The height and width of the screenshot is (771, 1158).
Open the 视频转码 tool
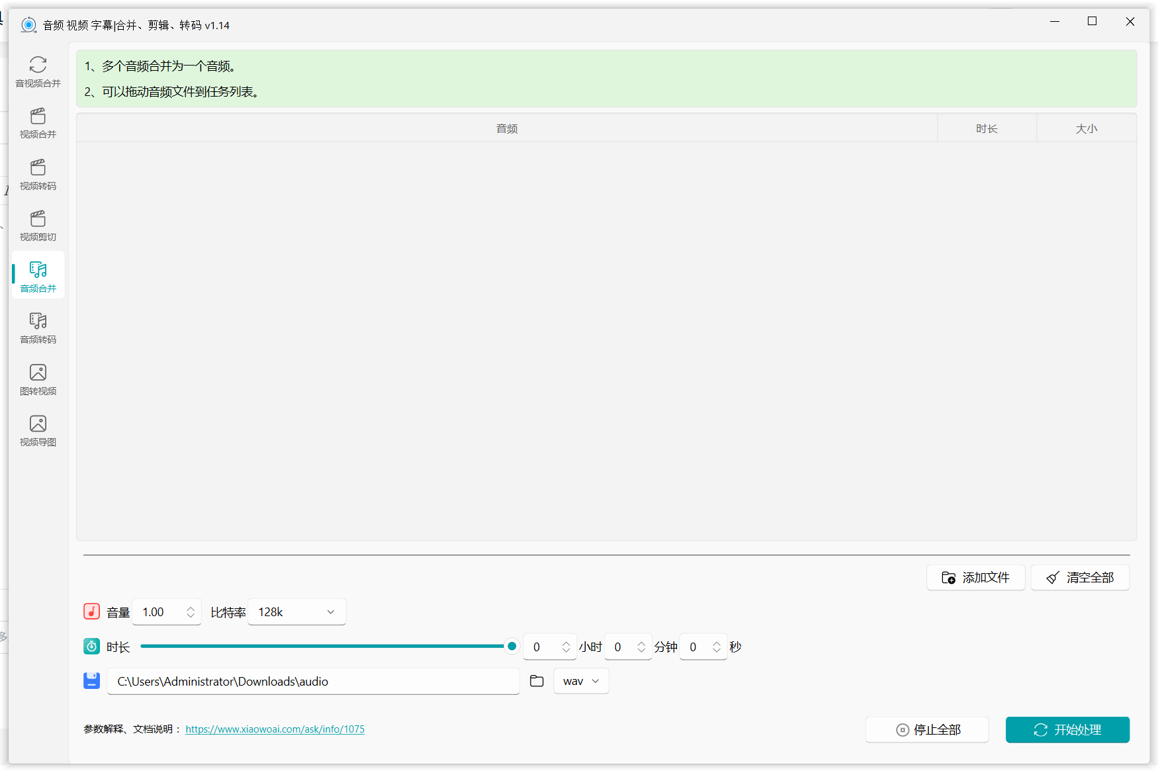(x=38, y=175)
